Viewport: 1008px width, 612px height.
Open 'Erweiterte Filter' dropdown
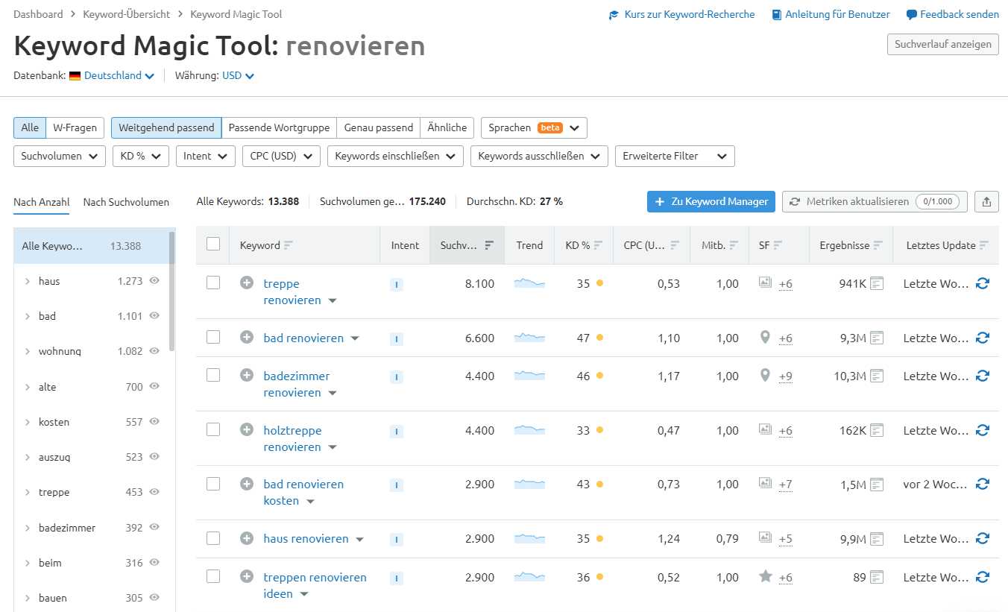tap(675, 156)
